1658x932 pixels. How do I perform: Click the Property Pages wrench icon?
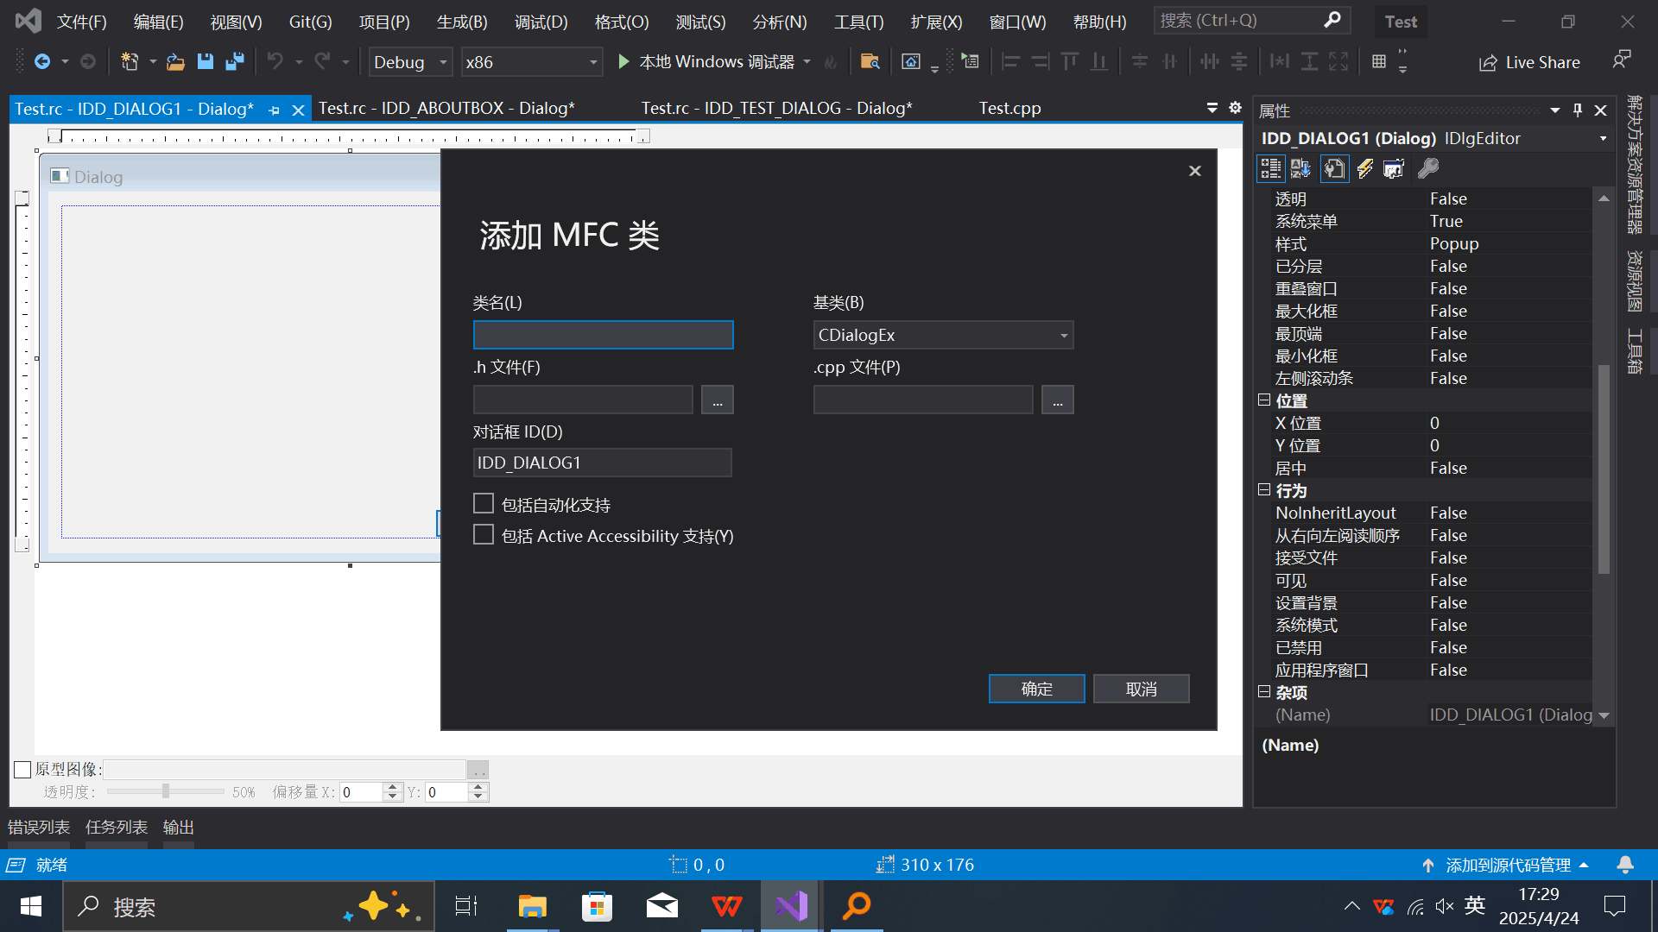1428,168
